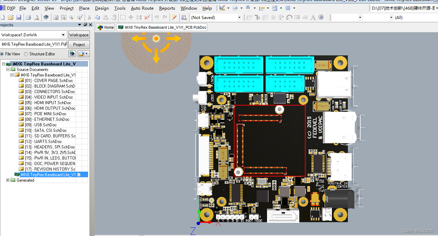
Task: Expand the Generated folder
Action: point(8,180)
